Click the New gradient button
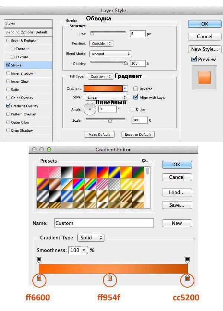 (x=177, y=223)
